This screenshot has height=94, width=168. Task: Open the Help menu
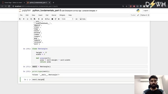(70, 15)
